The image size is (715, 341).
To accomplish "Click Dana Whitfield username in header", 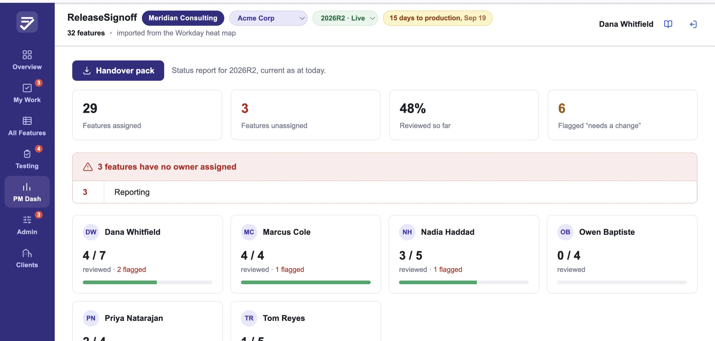I will [626, 24].
